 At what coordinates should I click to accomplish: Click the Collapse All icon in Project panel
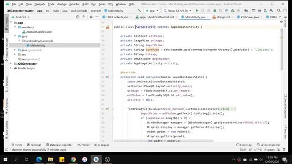(x=83, y=17)
